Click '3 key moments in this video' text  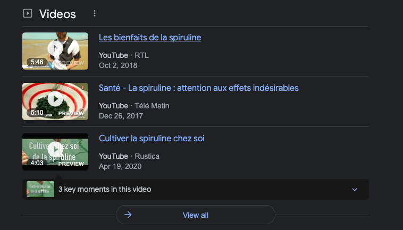point(105,190)
